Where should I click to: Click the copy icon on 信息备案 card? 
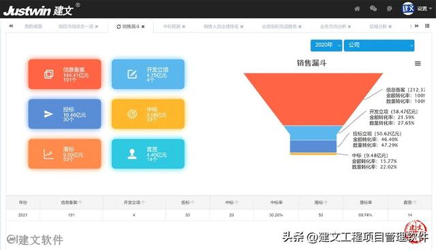(x=48, y=74)
